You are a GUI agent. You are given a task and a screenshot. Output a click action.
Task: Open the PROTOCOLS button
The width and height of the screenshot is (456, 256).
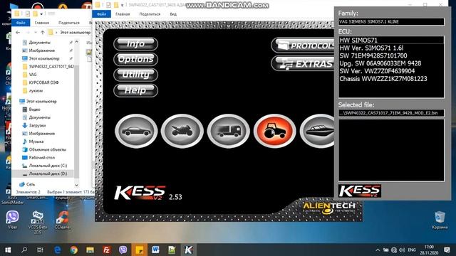[303, 46]
